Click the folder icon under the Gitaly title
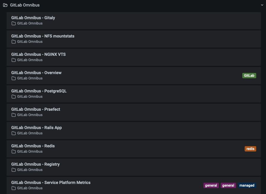Viewport: 266px width, 194px height. pyautogui.click(x=13, y=23)
